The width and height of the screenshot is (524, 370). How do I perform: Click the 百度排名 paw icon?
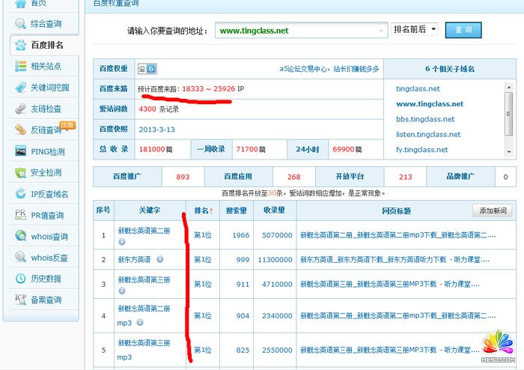pos(20,45)
